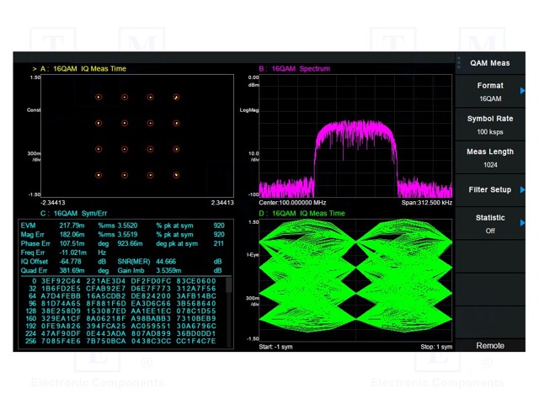Toggle the Statistic softkey currently Off
This screenshot has width=539, height=404.
(x=489, y=223)
